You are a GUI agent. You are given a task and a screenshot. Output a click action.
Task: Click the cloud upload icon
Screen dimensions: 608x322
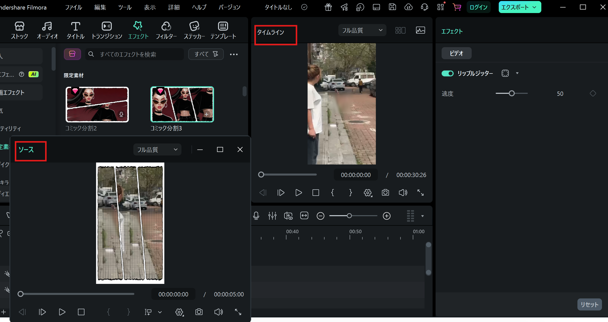coord(409,7)
